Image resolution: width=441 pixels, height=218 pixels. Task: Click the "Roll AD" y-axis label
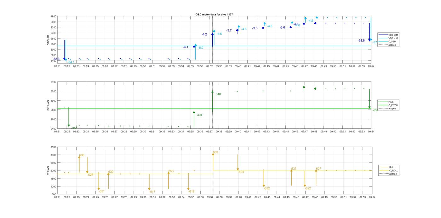(x=48, y=170)
